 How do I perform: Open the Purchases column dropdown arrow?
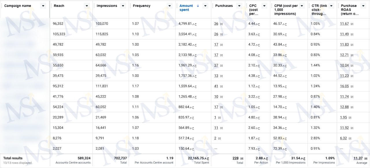tap(239, 6)
